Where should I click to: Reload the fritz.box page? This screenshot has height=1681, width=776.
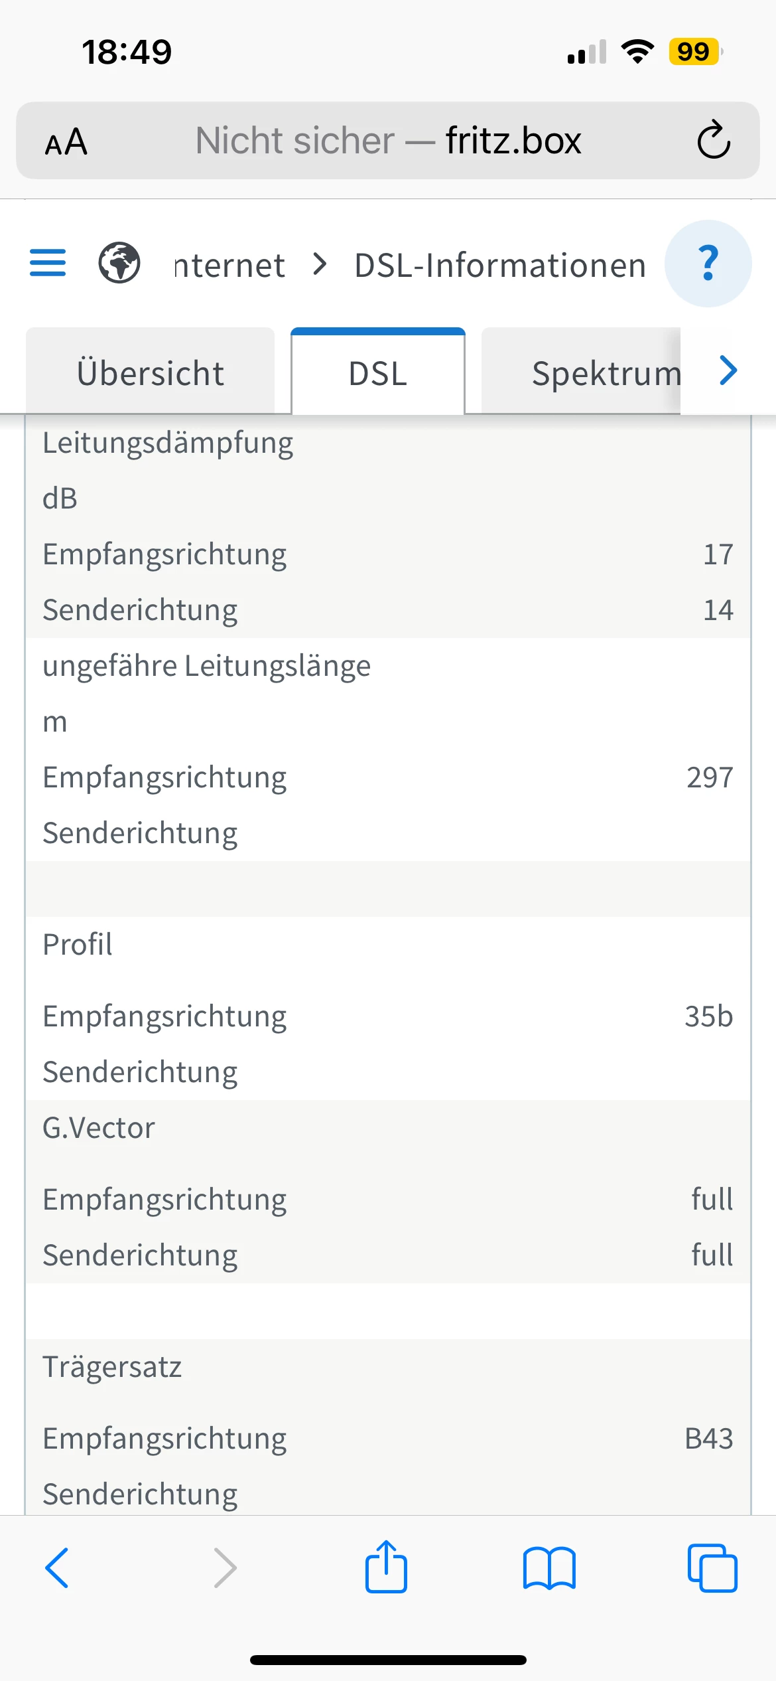click(714, 140)
